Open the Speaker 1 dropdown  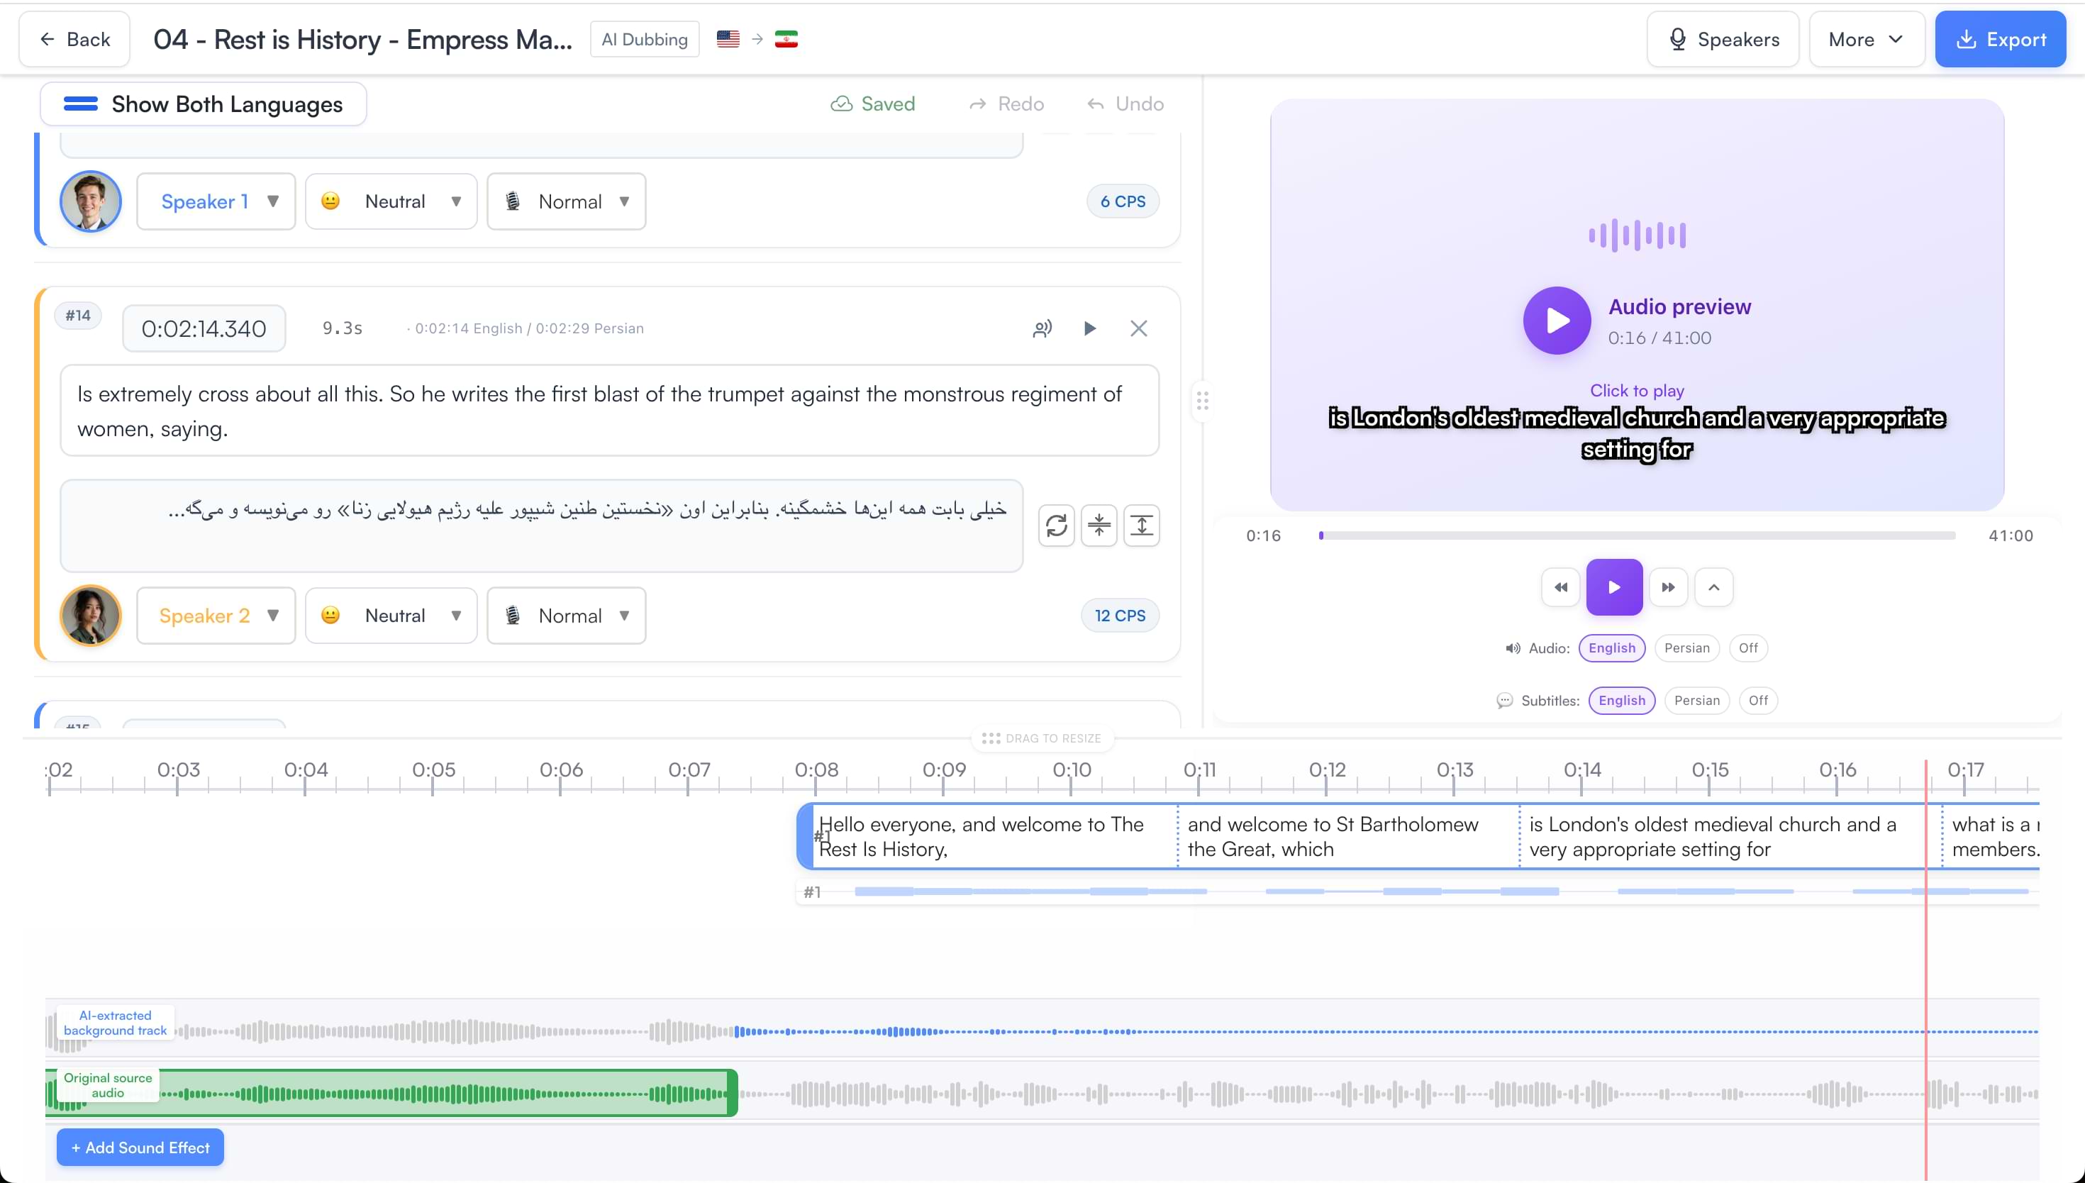[216, 201]
